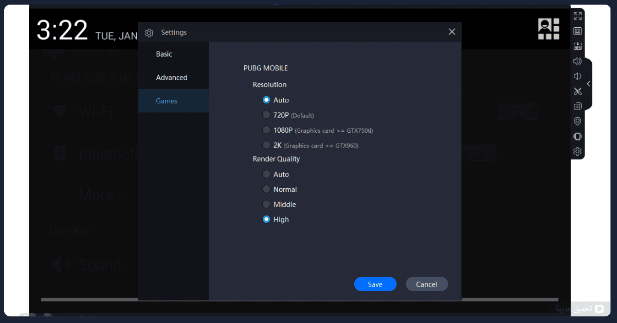This screenshot has height=323, width=617.
Task: Click the Resolution label
Action: tap(269, 84)
